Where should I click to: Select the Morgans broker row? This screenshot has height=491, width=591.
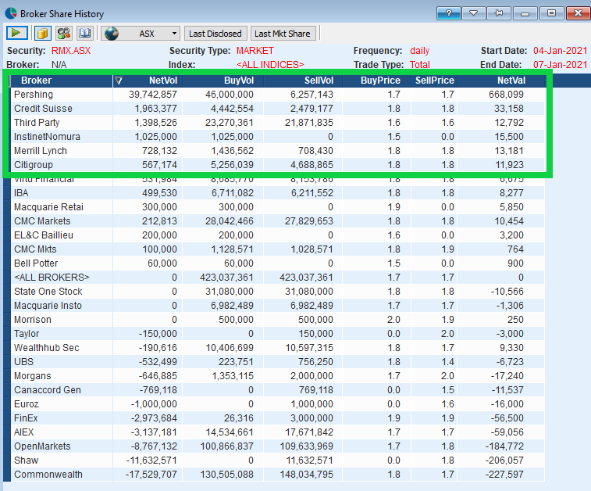coord(278,376)
